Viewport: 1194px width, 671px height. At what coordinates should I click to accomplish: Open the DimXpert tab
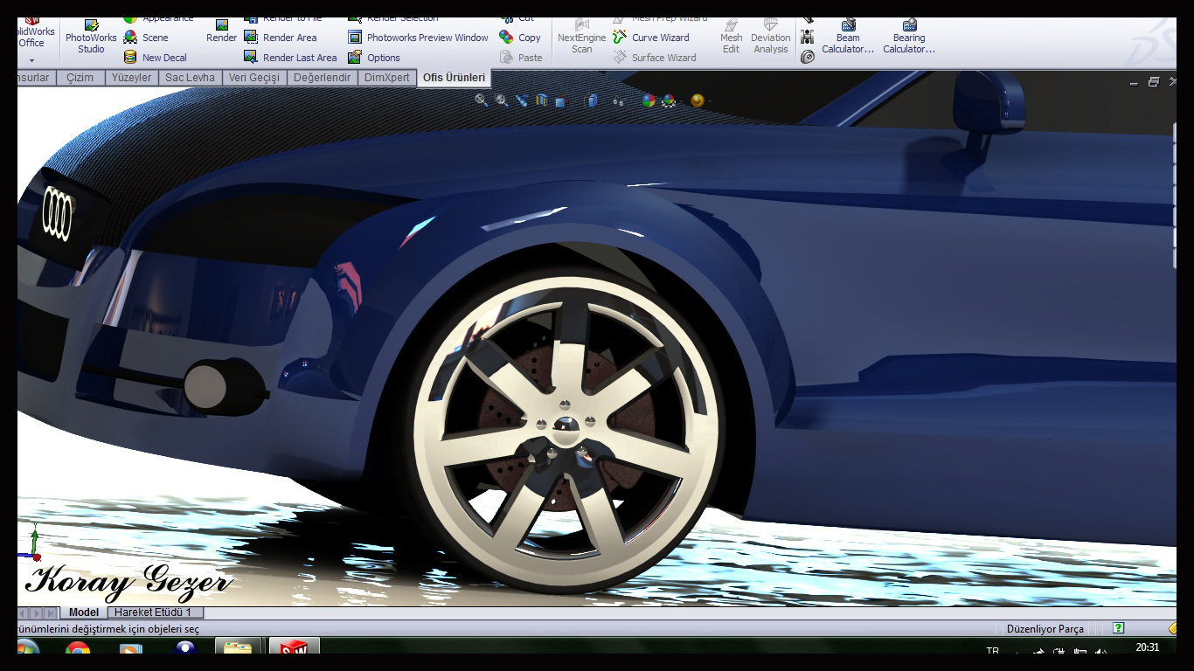coord(386,78)
